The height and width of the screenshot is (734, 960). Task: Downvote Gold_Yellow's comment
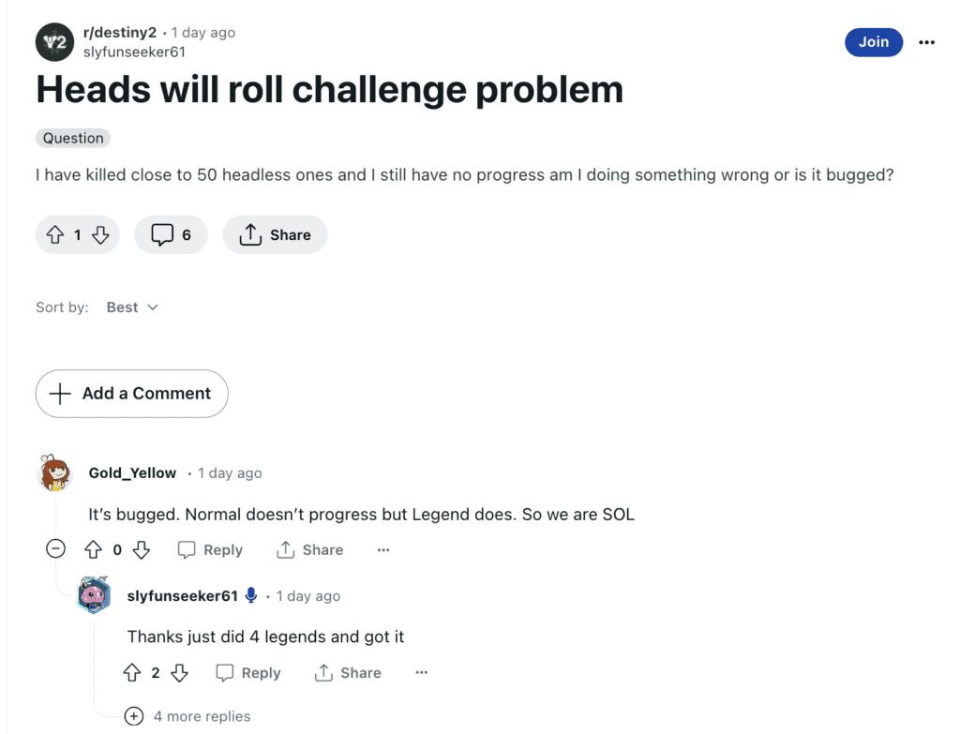[142, 549]
